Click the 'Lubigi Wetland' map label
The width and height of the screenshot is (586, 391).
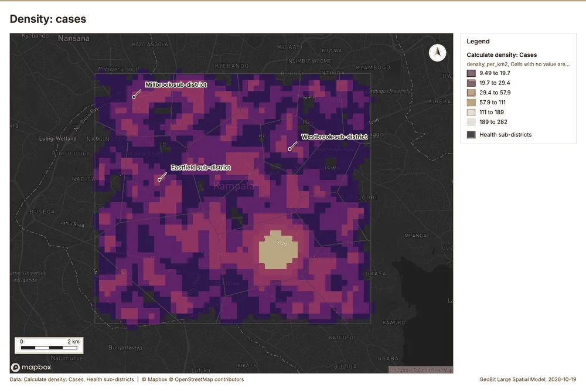(x=57, y=139)
